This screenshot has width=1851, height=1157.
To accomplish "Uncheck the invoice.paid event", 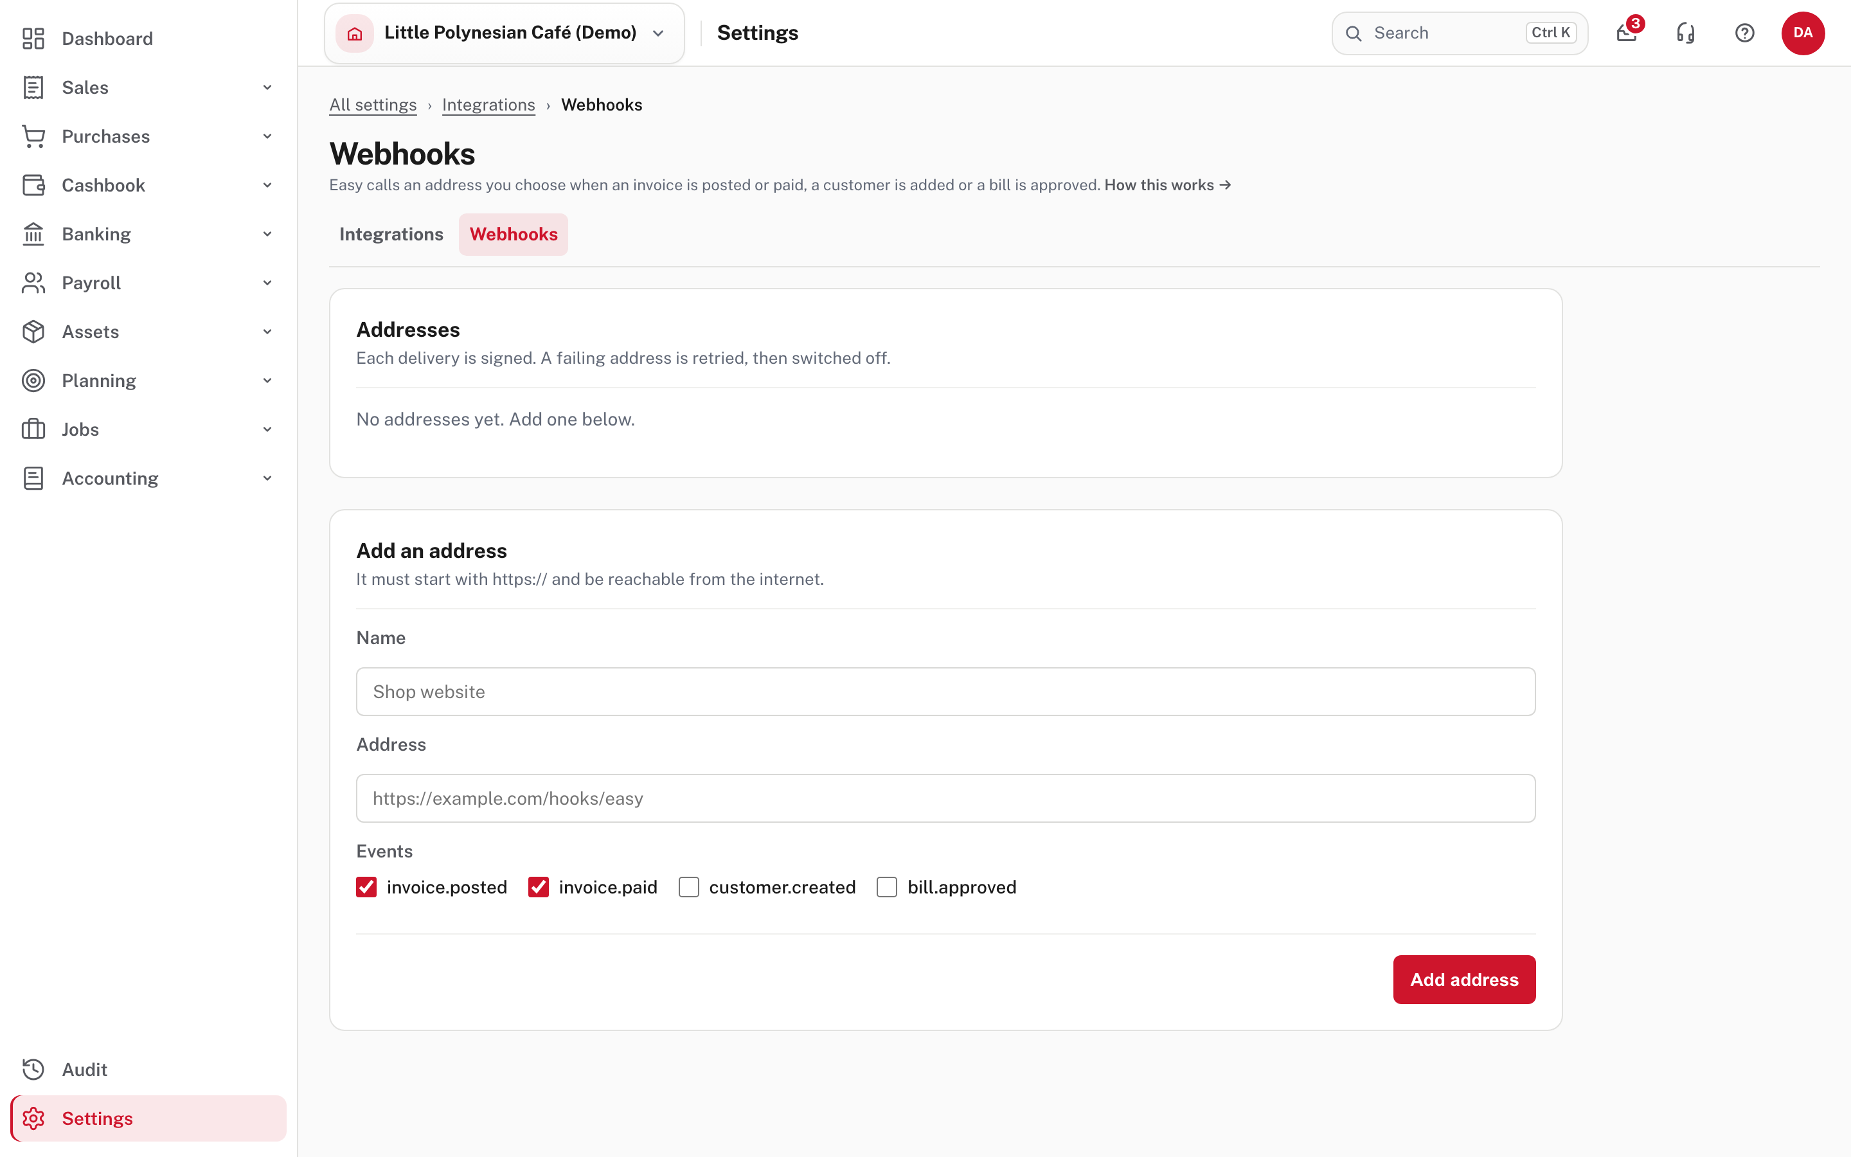I will [539, 887].
